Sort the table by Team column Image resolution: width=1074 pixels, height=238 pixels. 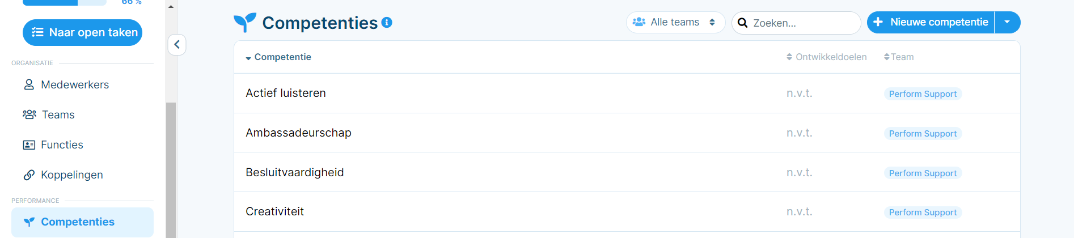pyautogui.click(x=899, y=57)
